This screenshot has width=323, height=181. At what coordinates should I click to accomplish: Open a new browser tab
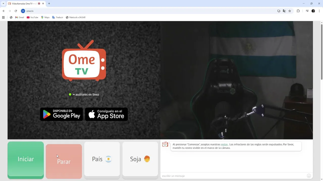point(49,4)
